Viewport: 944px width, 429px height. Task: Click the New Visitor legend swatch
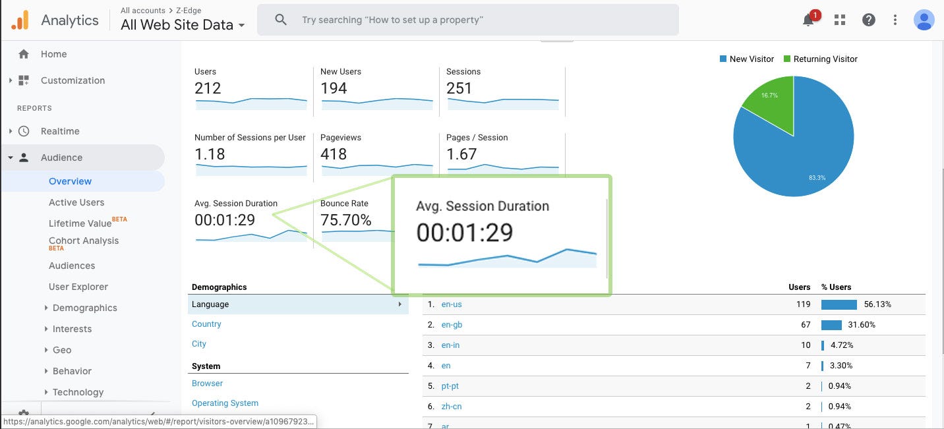(723, 59)
